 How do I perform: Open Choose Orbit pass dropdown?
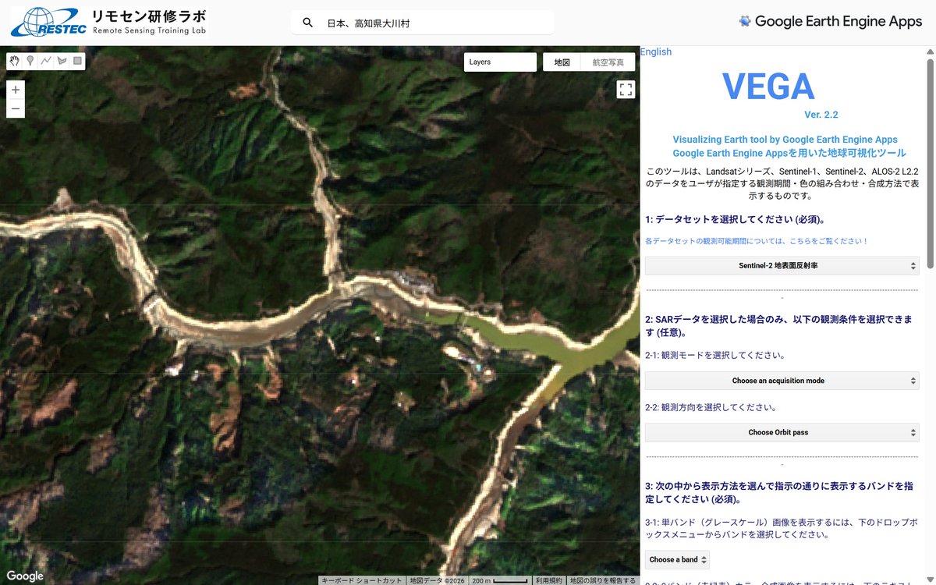tap(782, 432)
